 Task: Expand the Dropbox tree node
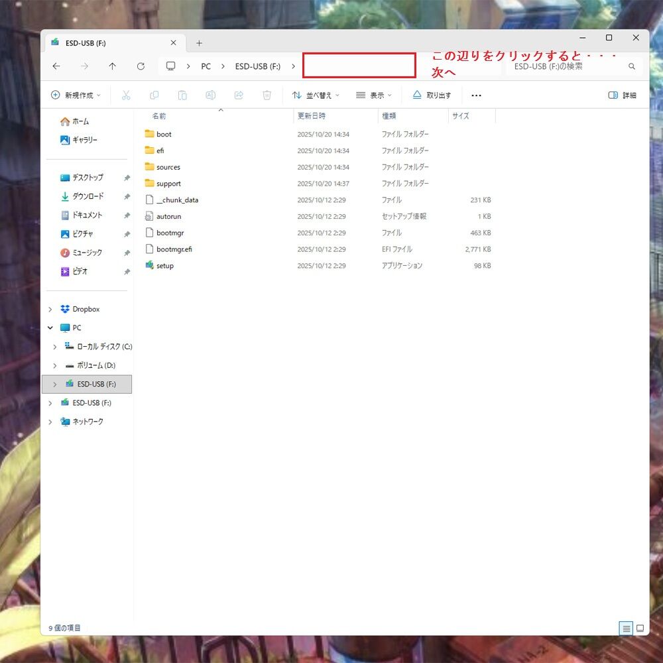pos(50,310)
